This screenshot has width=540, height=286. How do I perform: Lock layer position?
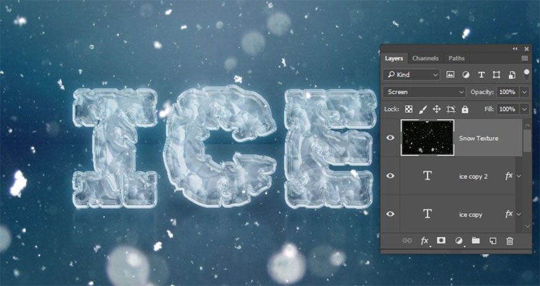[x=437, y=109]
